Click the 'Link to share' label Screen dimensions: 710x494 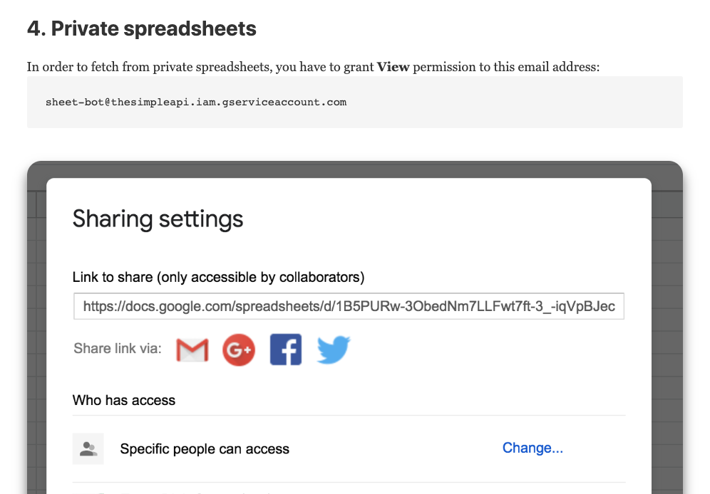218,277
